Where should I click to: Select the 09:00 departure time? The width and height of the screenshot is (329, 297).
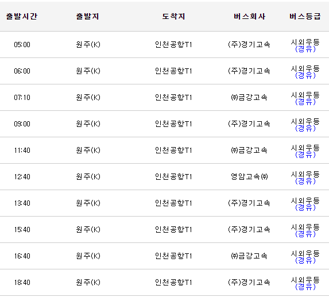[22, 124]
